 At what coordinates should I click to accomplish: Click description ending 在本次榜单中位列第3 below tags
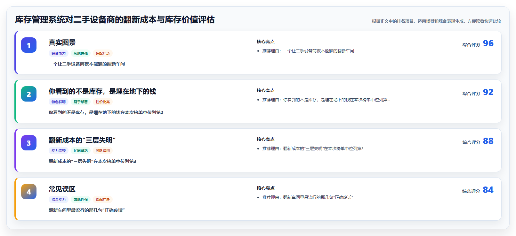click(93, 161)
